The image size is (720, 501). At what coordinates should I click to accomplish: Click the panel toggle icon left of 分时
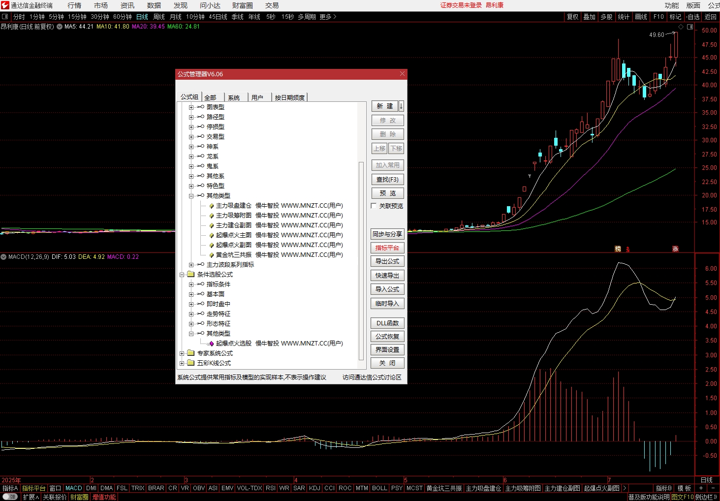5,17
